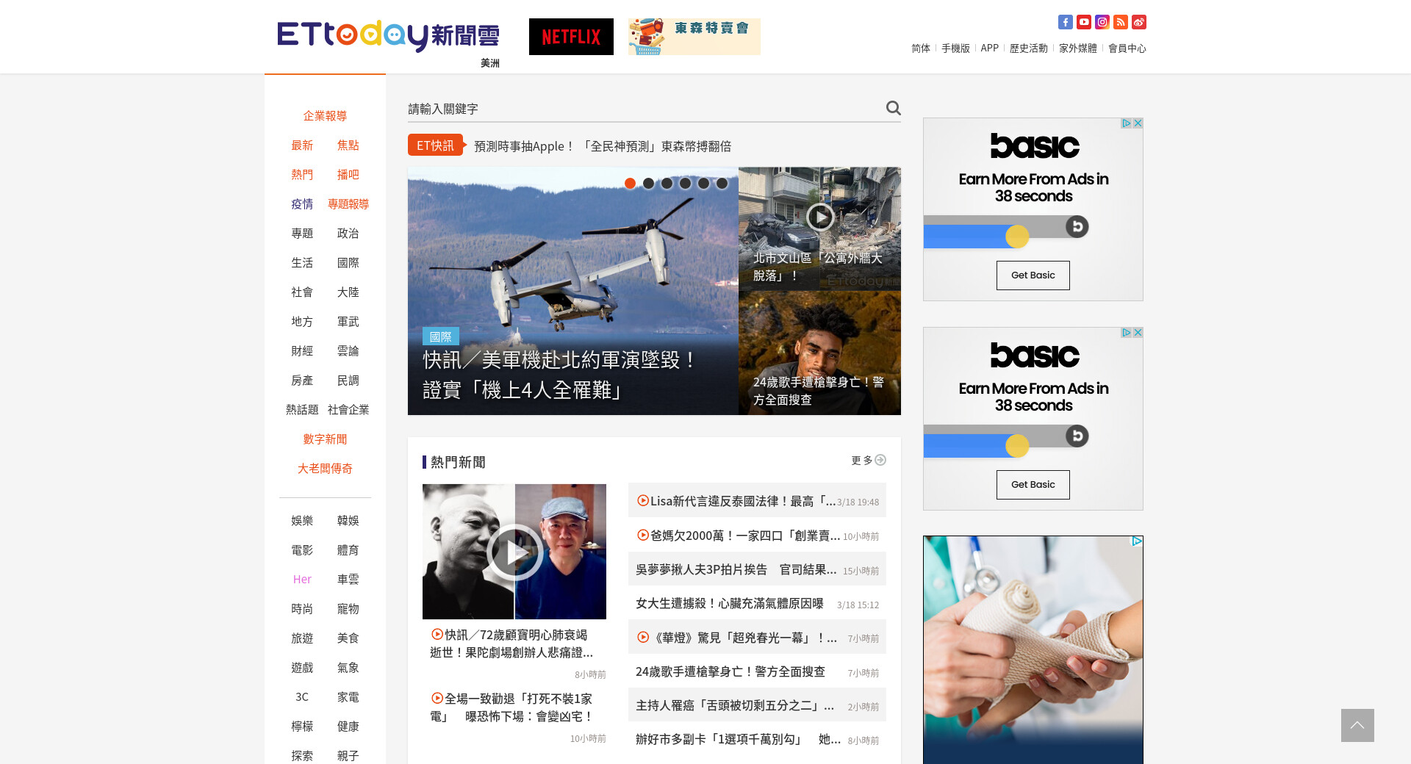Open 家外媒體 link
This screenshot has width=1411, height=764.
pos(1078,48)
